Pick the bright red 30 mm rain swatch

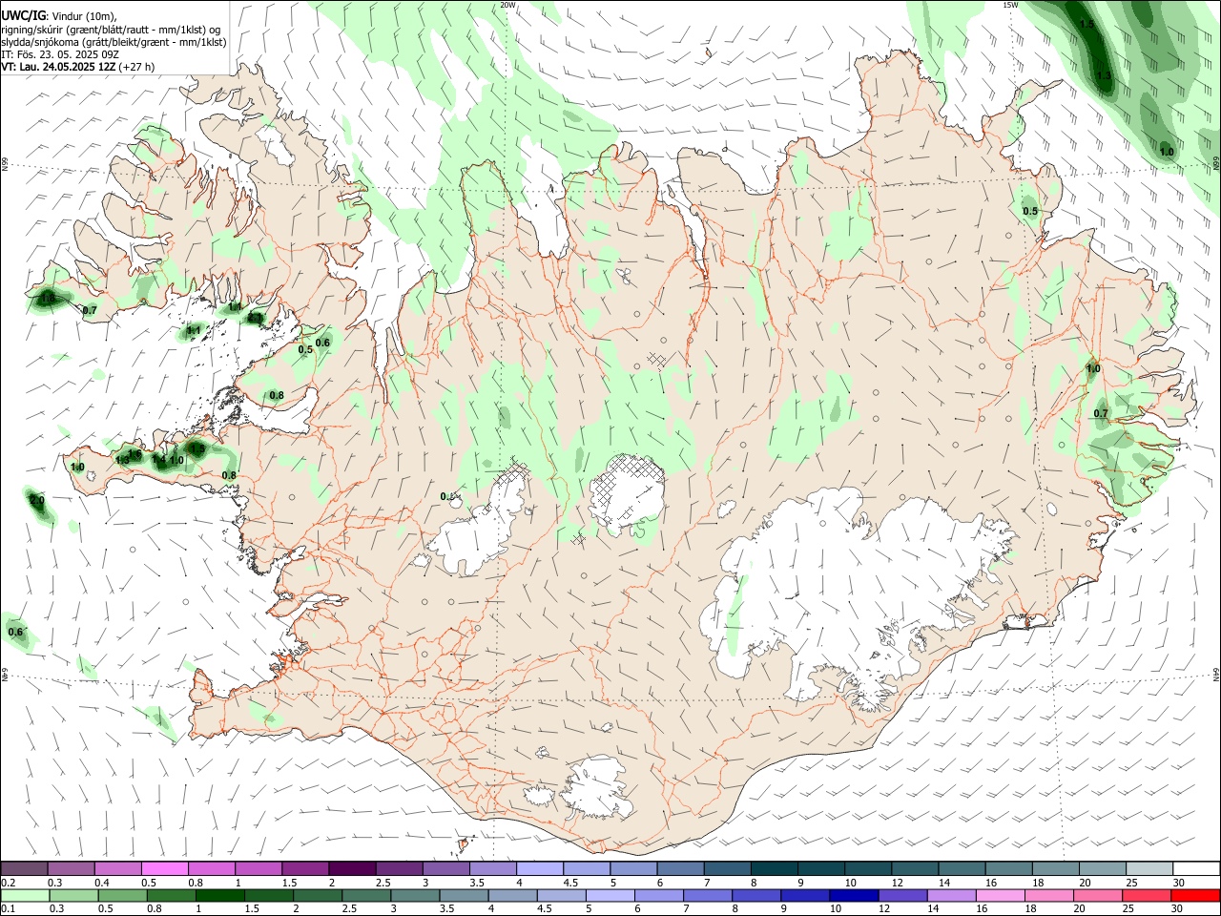click(1195, 895)
